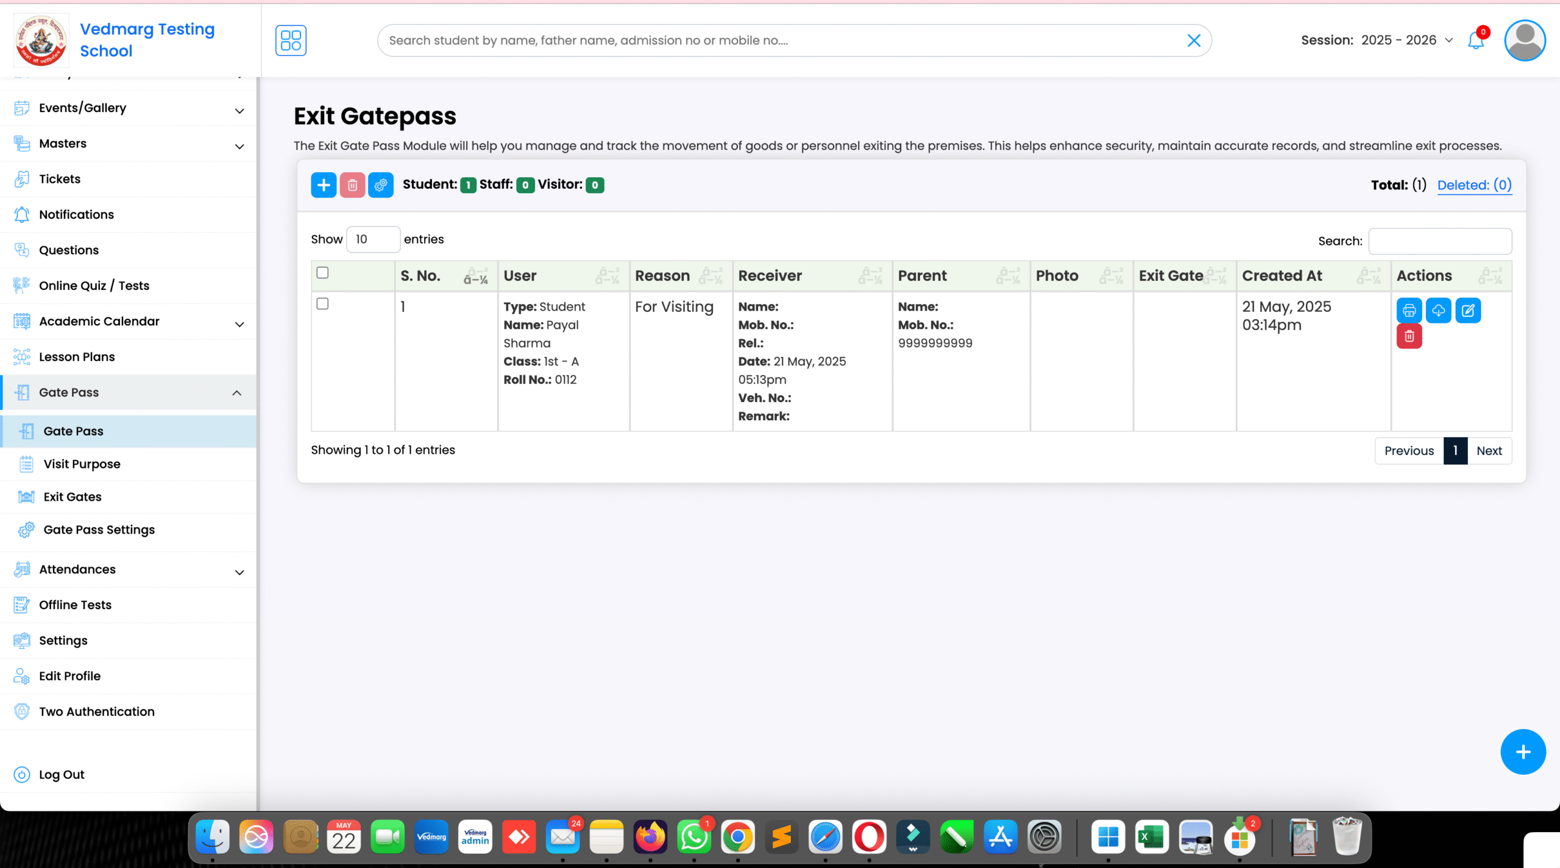1560x868 pixels.
Task: Click the Next pagination button
Action: [1489, 450]
